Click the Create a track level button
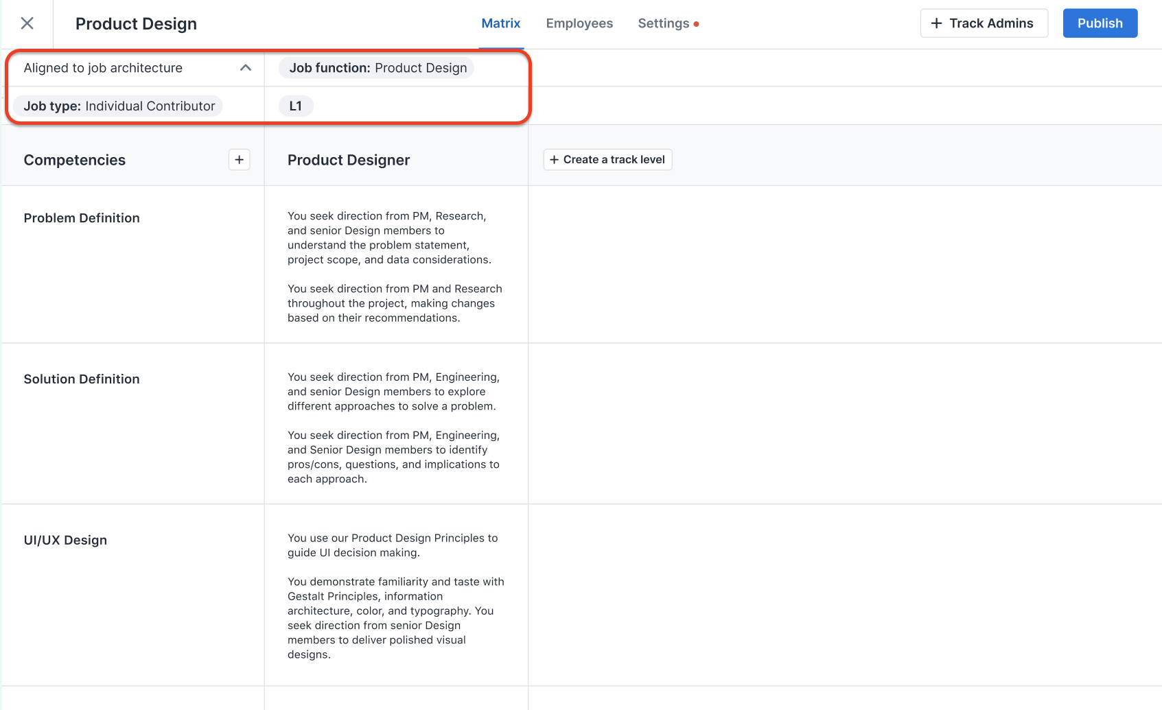The image size is (1162, 710). click(x=607, y=159)
